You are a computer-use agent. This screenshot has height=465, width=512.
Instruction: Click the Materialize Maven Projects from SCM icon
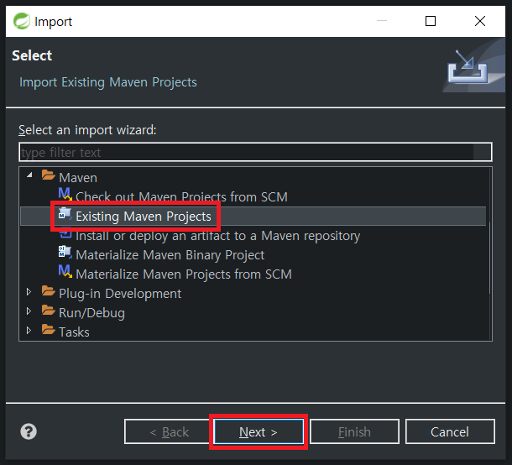click(x=65, y=271)
